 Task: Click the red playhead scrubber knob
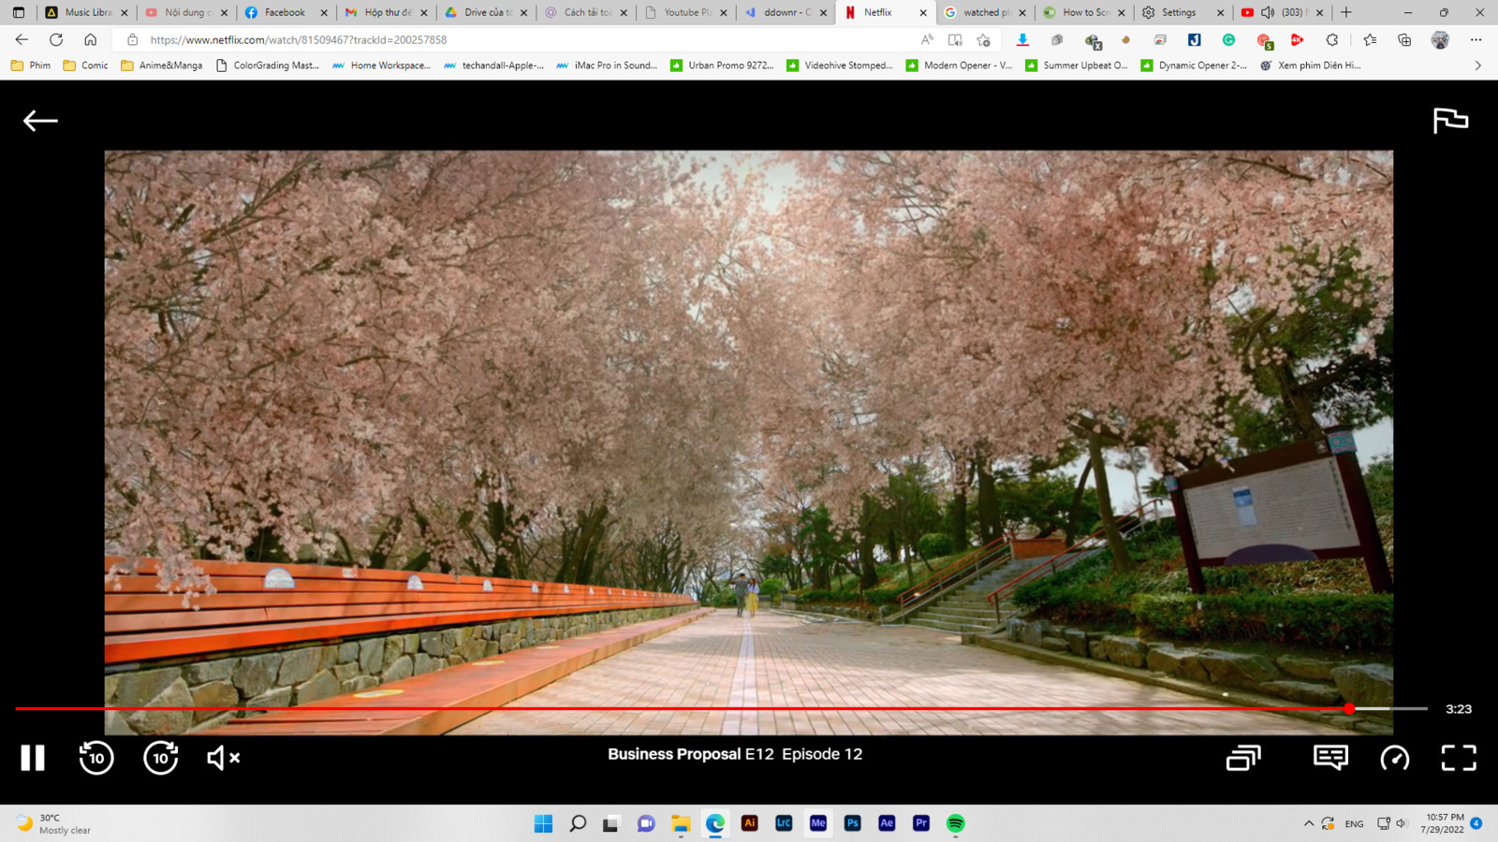1349,708
